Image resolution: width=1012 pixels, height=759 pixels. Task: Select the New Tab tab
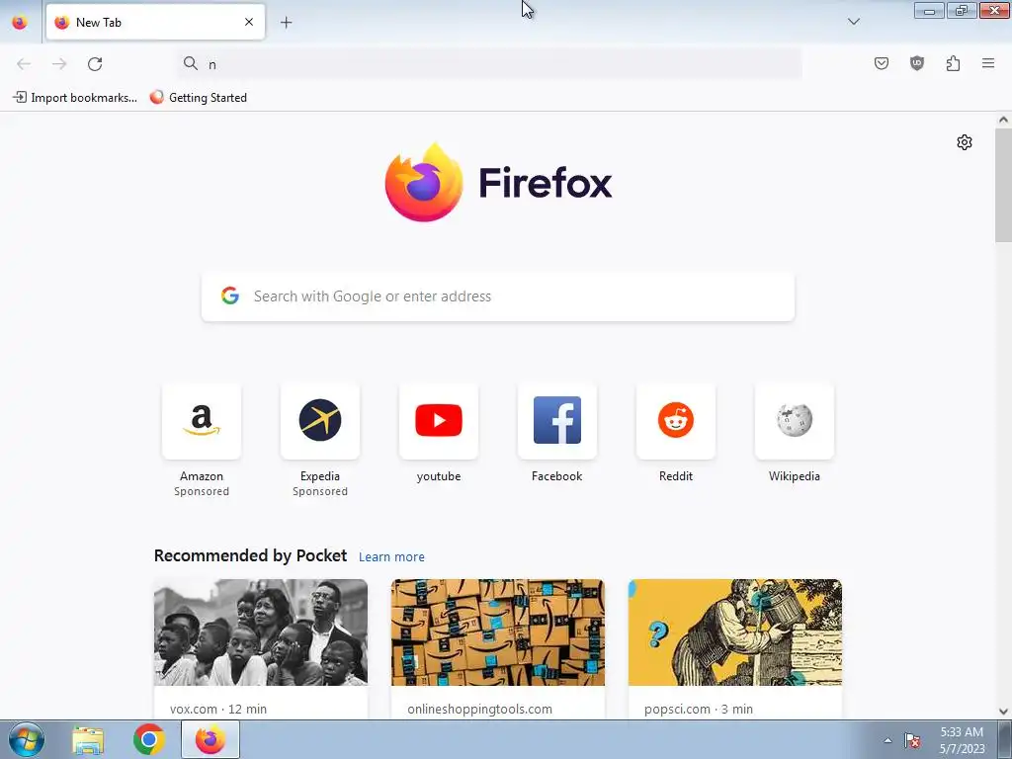pos(155,22)
